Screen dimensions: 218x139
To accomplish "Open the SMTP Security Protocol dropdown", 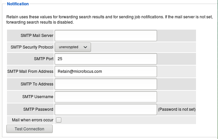I will [73, 47].
